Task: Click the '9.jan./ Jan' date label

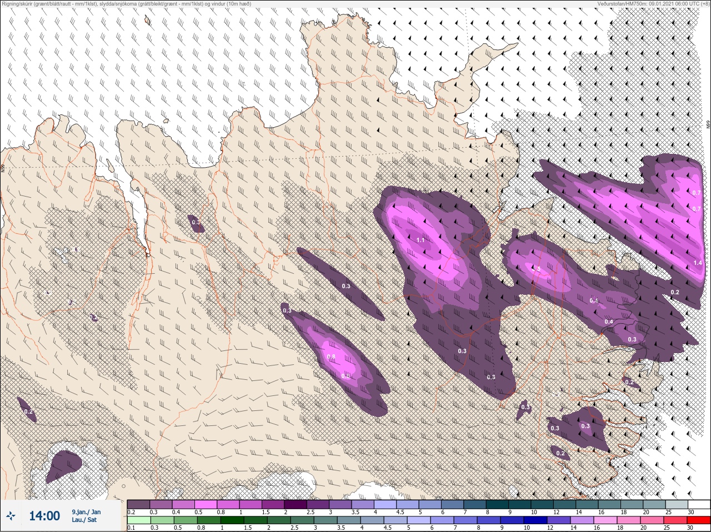Action: 86,512
